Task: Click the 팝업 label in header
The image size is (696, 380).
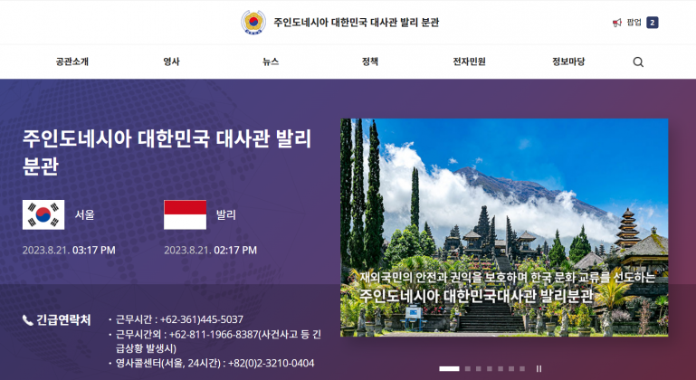Action: [x=634, y=23]
